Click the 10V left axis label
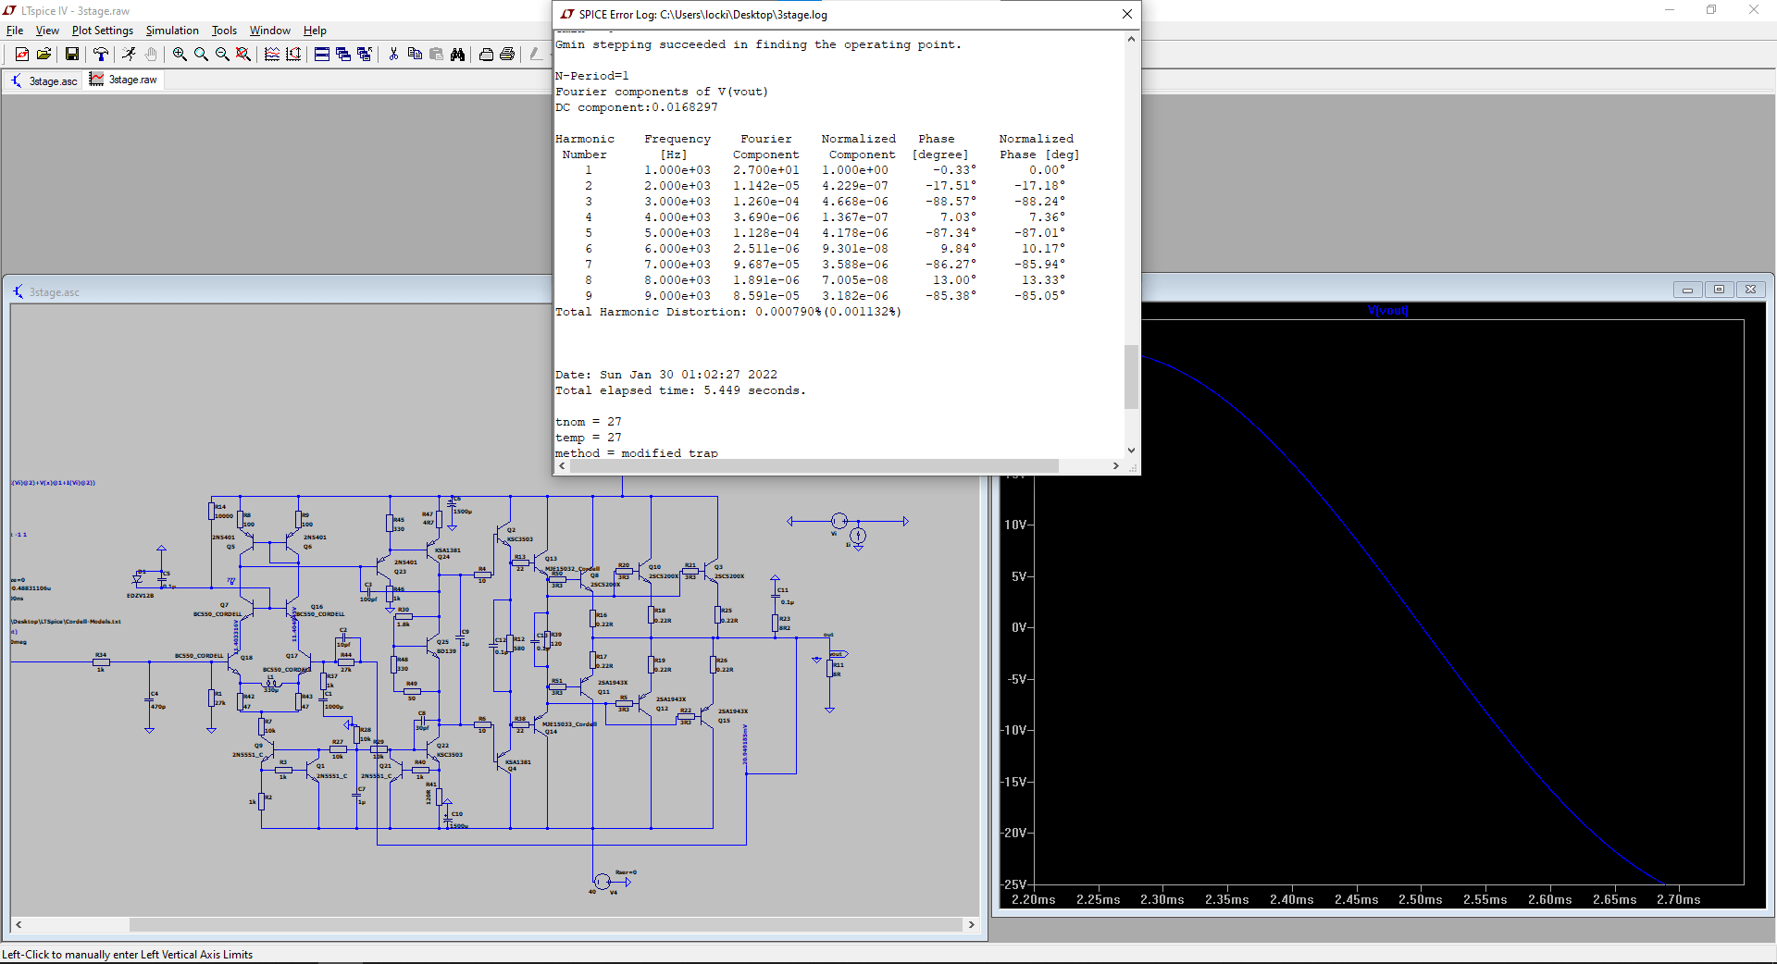The image size is (1777, 964). [x=1015, y=525]
